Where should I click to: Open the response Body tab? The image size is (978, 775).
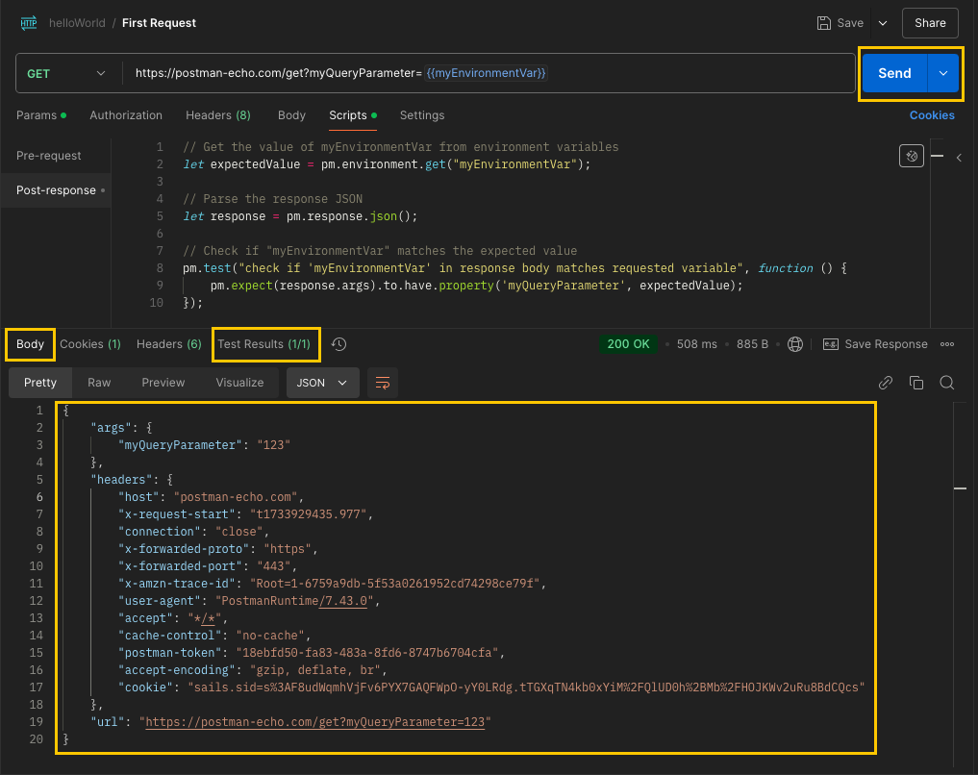(30, 344)
